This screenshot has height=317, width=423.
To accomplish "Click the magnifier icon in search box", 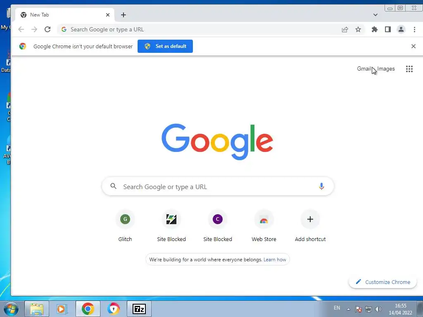I will 113,186.
